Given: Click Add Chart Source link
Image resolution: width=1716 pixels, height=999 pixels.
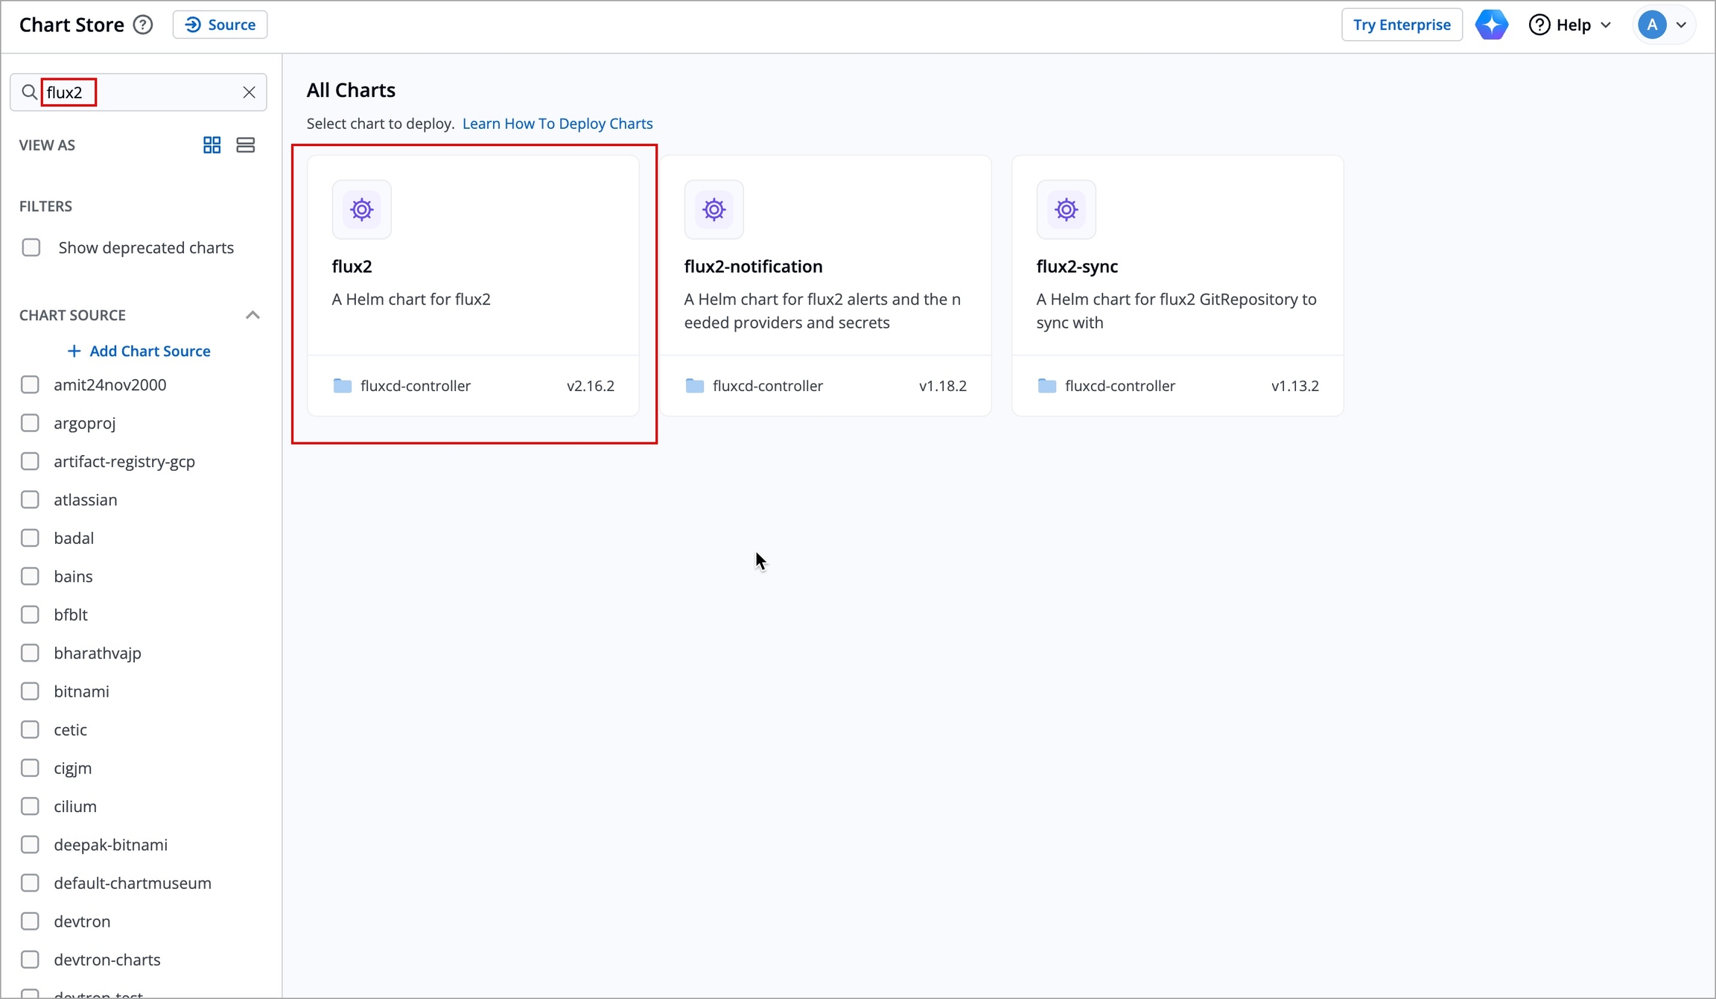Looking at the screenshot, I should [139, 351].
